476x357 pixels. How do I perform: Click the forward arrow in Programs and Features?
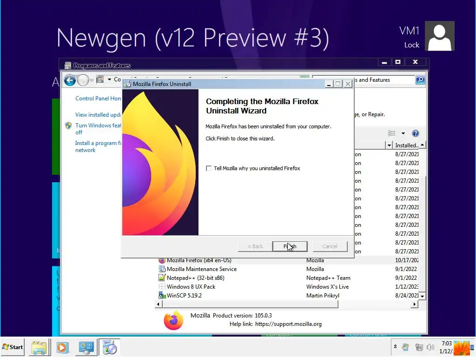point(83,80)
